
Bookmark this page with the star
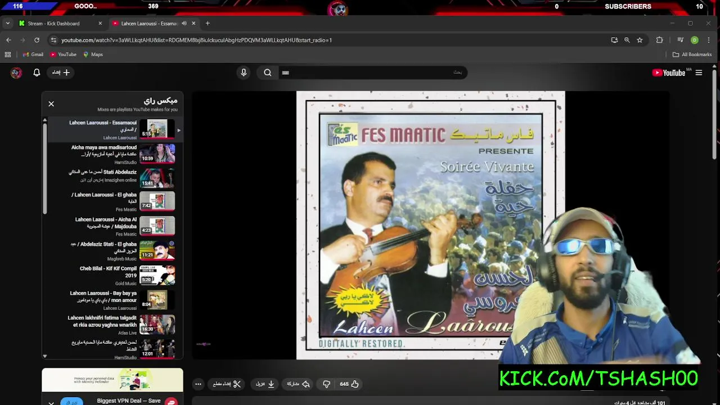(x=640, y=40)
